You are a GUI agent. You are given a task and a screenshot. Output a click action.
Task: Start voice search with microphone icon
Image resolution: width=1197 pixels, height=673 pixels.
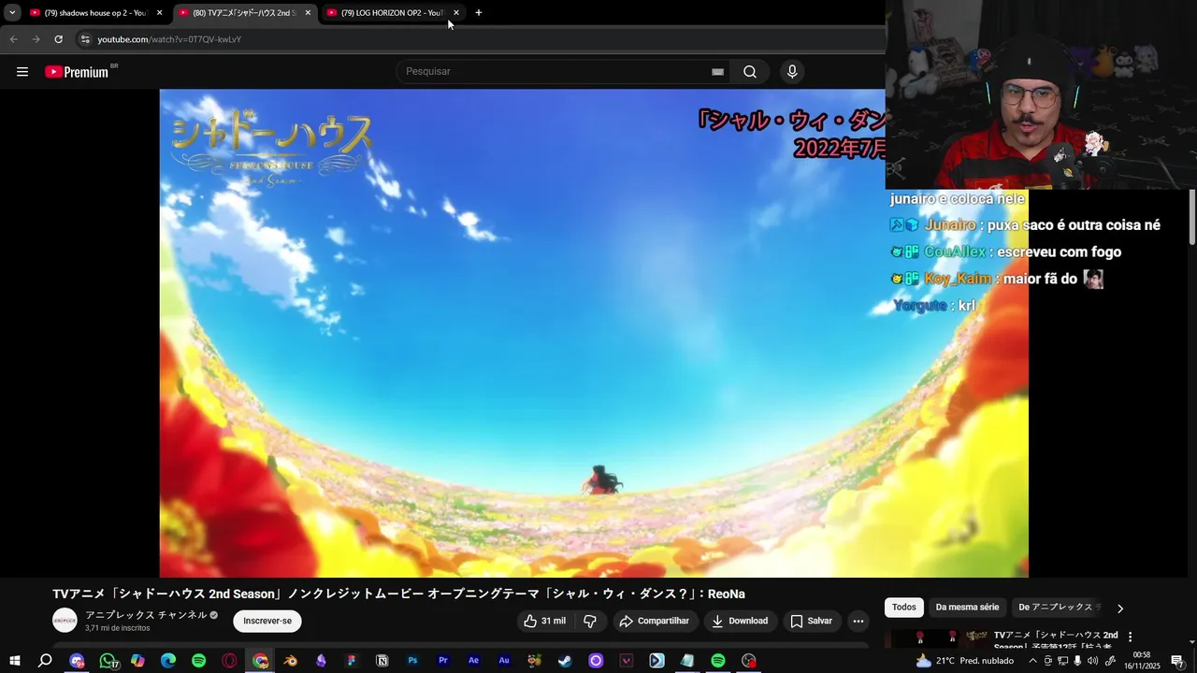(792, 72)
